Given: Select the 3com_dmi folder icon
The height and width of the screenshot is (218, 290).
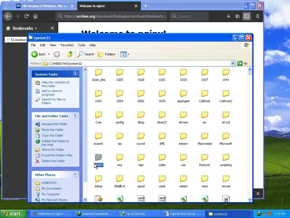Looking at the screenshot, I should coord(98,72).
